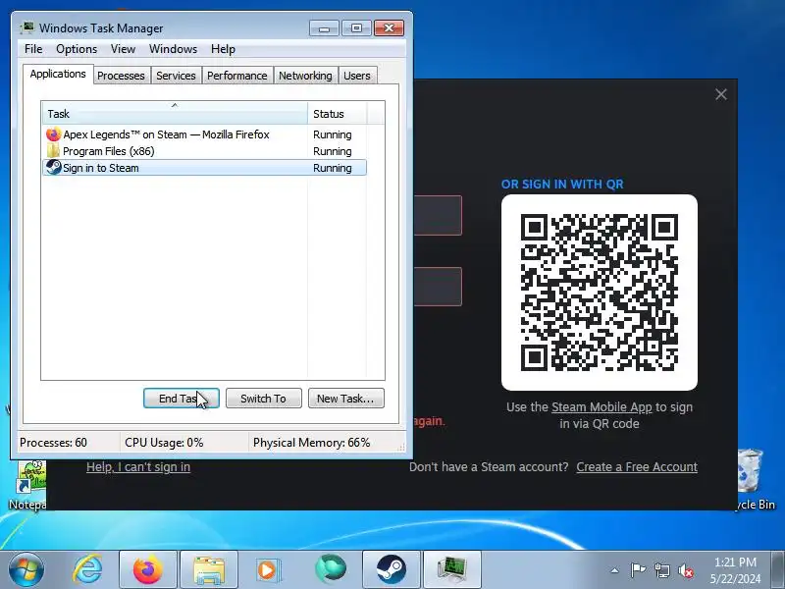
Task: Click 'Create a Free Account' link
Action: tap(637, 467)
